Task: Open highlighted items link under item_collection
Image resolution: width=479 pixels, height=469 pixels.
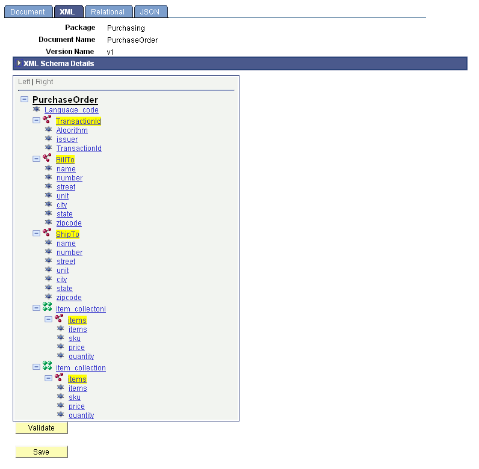Action: (77, 379)
